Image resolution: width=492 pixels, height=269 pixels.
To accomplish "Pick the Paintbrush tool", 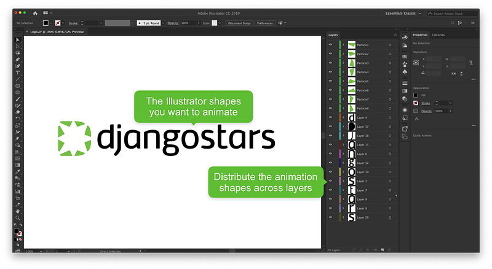I will pyautogui.click(x=18, y=99).
